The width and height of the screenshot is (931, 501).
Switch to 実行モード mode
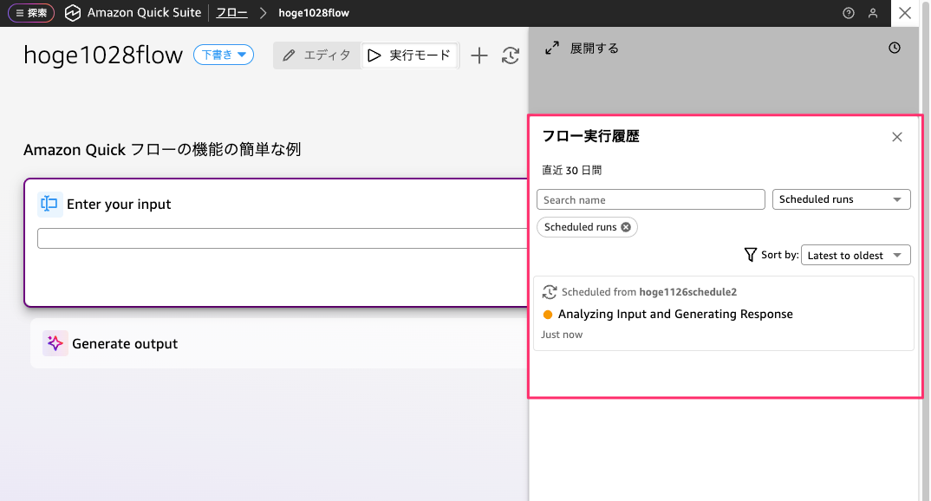tap(409, 55)
